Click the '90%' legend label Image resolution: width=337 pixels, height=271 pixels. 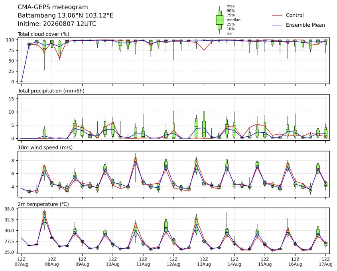(x=231, y=11)
